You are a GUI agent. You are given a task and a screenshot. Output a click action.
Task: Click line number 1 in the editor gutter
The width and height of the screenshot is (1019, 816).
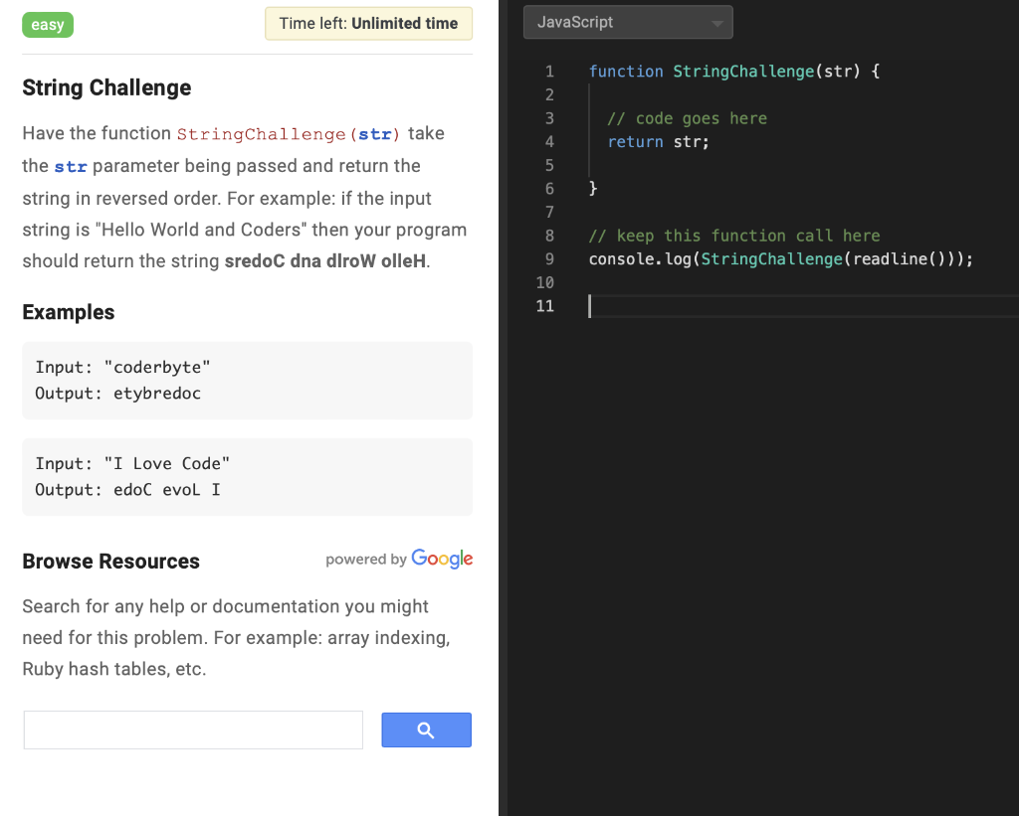pos(548,71)
